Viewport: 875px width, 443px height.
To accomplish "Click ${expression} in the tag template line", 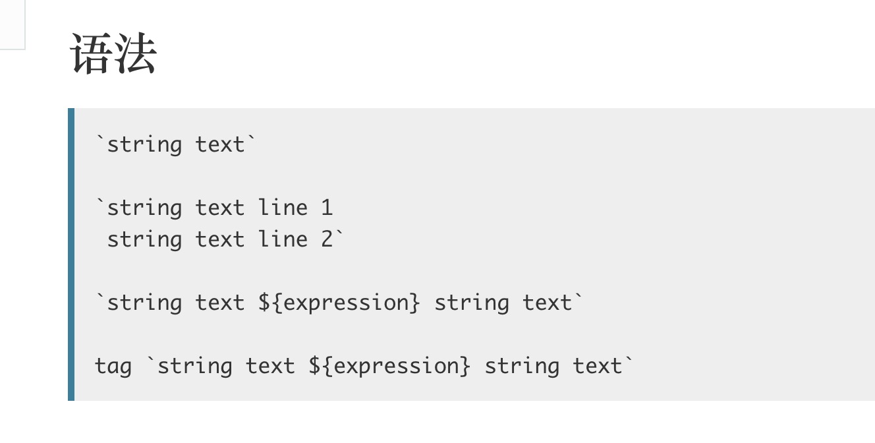I will coord(389,367).
